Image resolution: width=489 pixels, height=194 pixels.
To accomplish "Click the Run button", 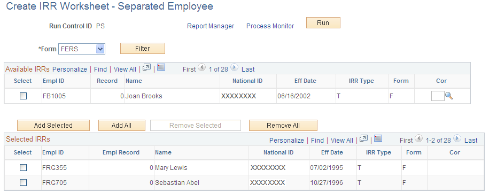I will 323,23.
